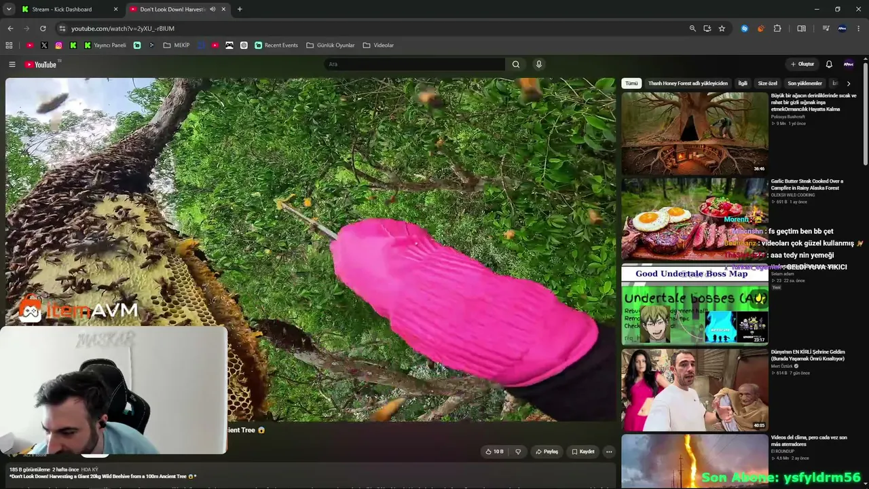Open the EN KİRLİ Şehrine Geldim thumbnail
This screenshot has width=869, height=489.
click(x=695, y=390)
